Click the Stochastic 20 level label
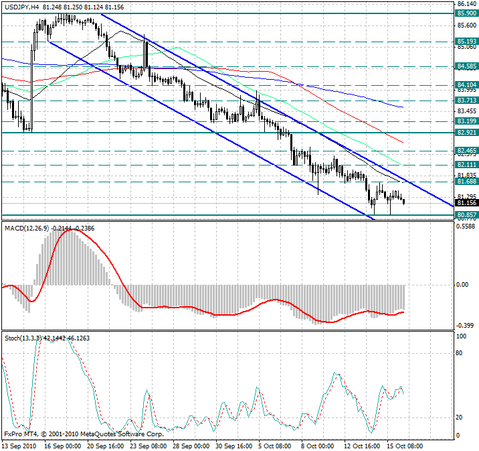Image resolution: width=479 pixels, height=451 pixels. click(459, 417)
